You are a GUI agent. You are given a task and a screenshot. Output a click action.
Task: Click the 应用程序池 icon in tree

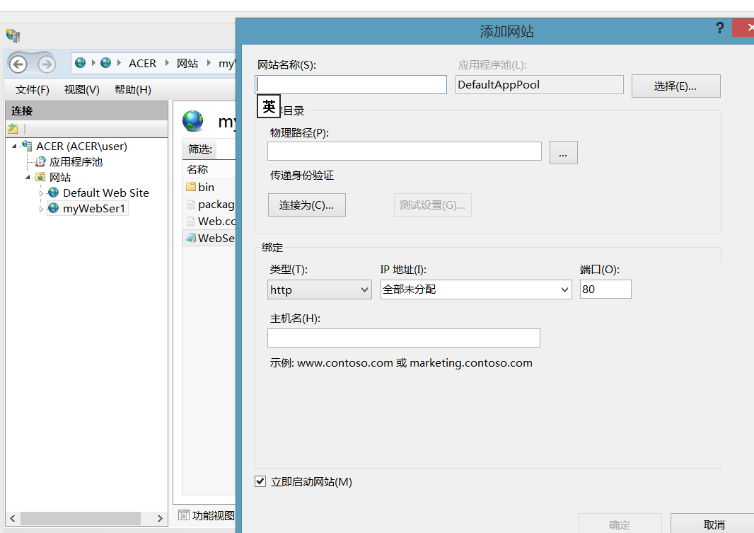[41, 161]
